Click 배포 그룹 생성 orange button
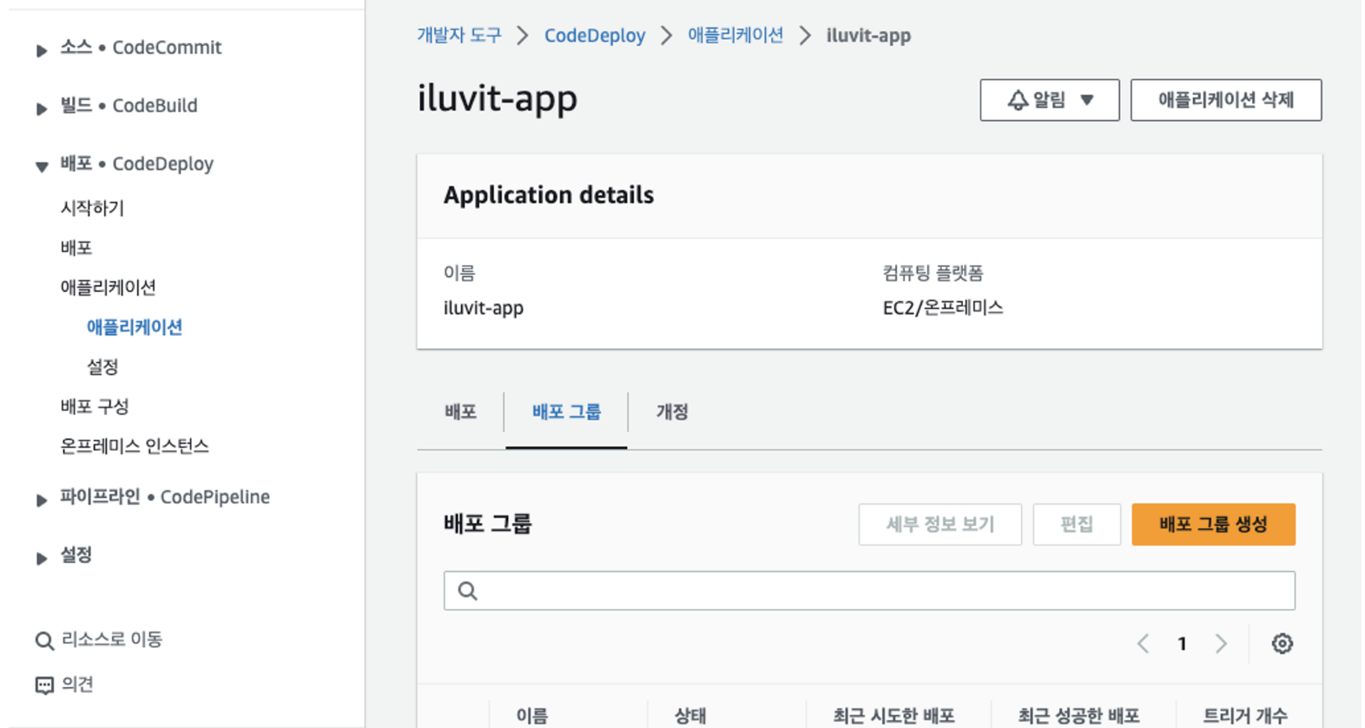Viewport: 1365px width, 728px height. coord(1213,525)
